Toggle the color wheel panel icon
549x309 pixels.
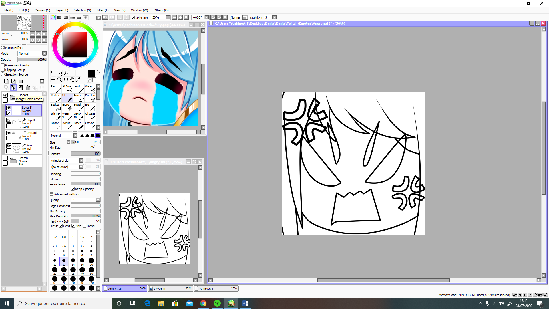tap(53, 17)
